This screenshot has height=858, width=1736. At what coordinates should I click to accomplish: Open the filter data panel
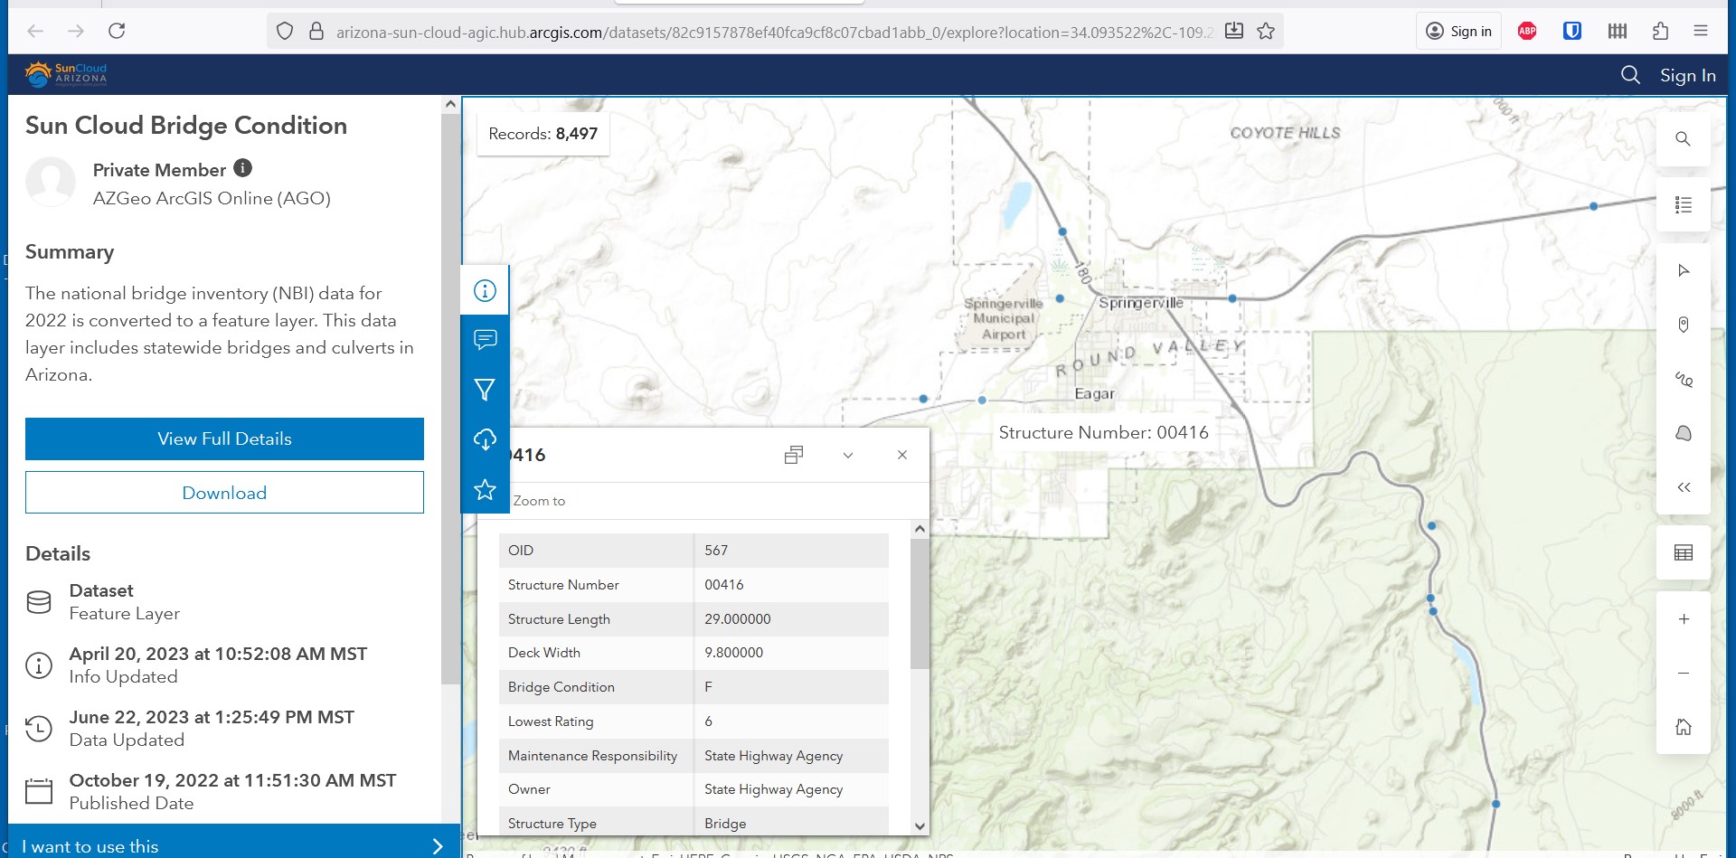coord(485,390)
